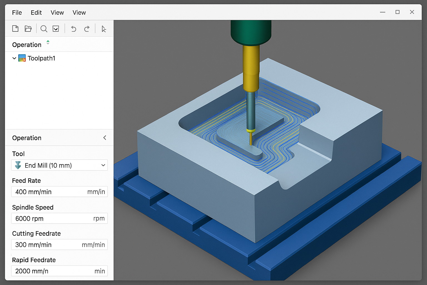Collapse the Toolpath1 tree node
This screenshot has width=427, height=285.
point(14,58)
